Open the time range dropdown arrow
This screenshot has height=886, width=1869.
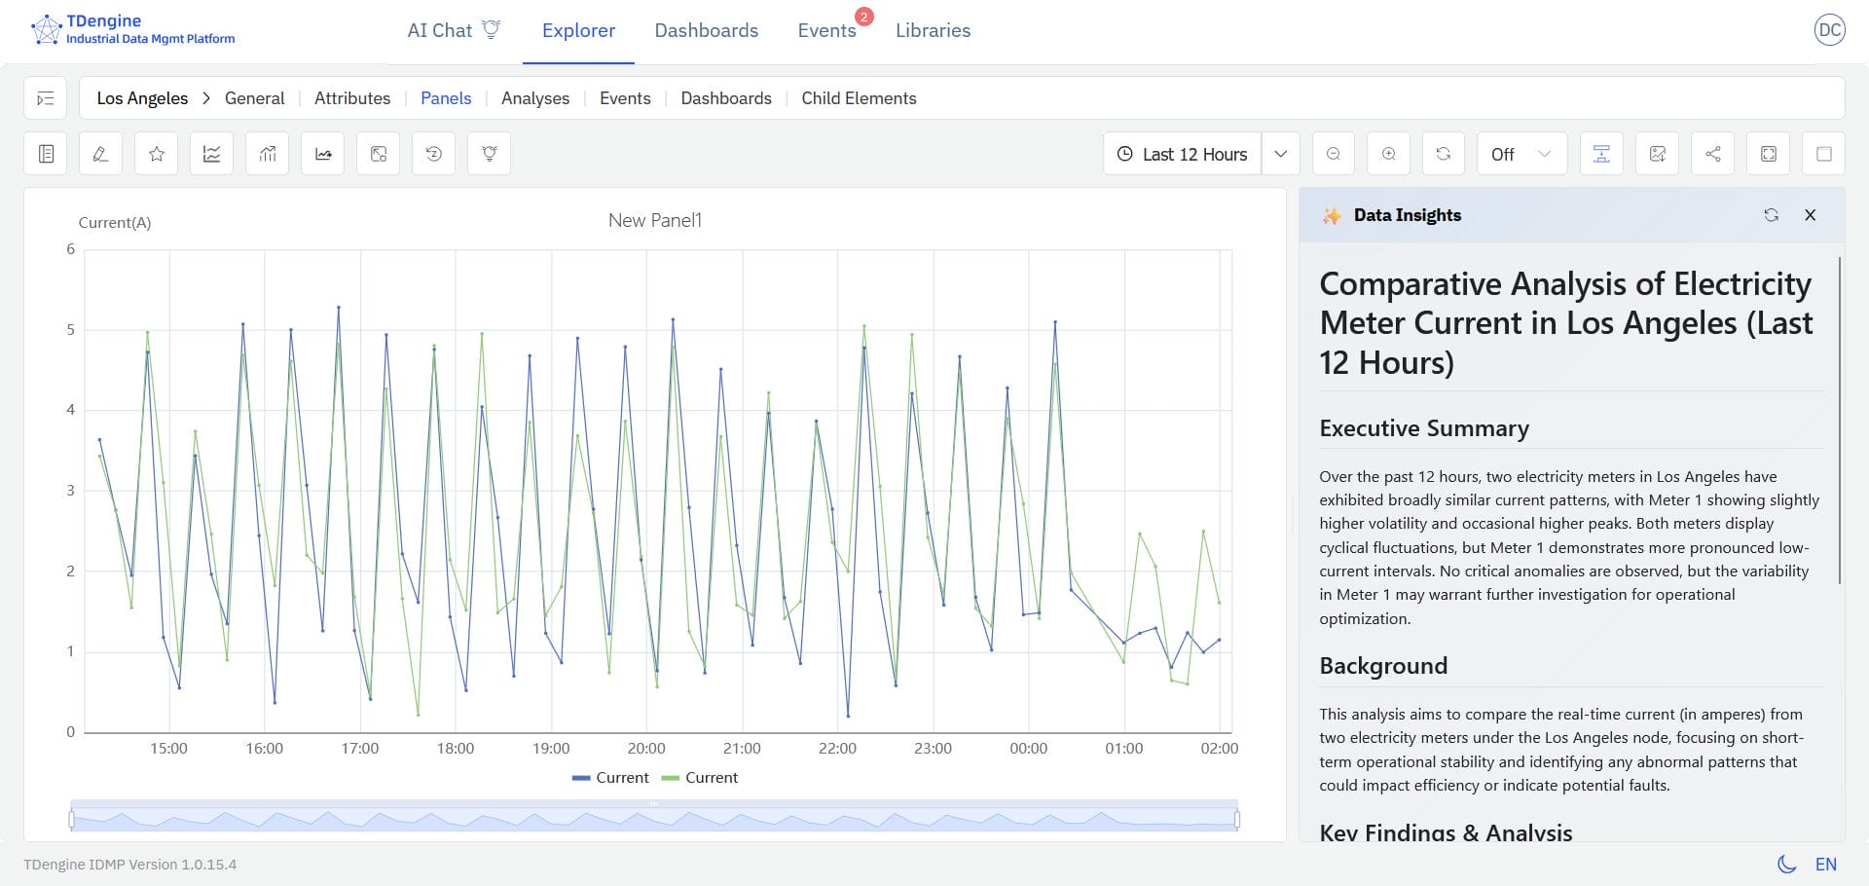point(1281,154)
